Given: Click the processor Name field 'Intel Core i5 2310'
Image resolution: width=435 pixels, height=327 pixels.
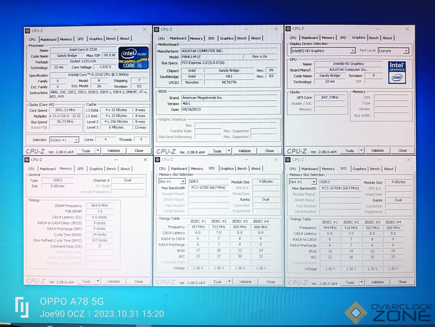Looking at the screenshot, I should coord(83,50).
